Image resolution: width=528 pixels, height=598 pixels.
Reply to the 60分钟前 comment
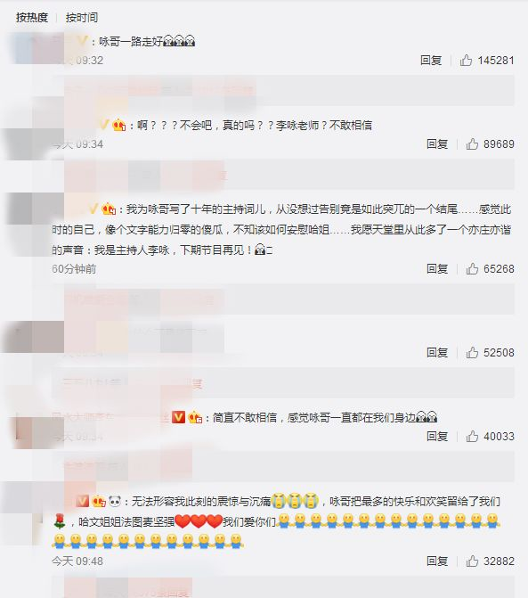[437, 269]
